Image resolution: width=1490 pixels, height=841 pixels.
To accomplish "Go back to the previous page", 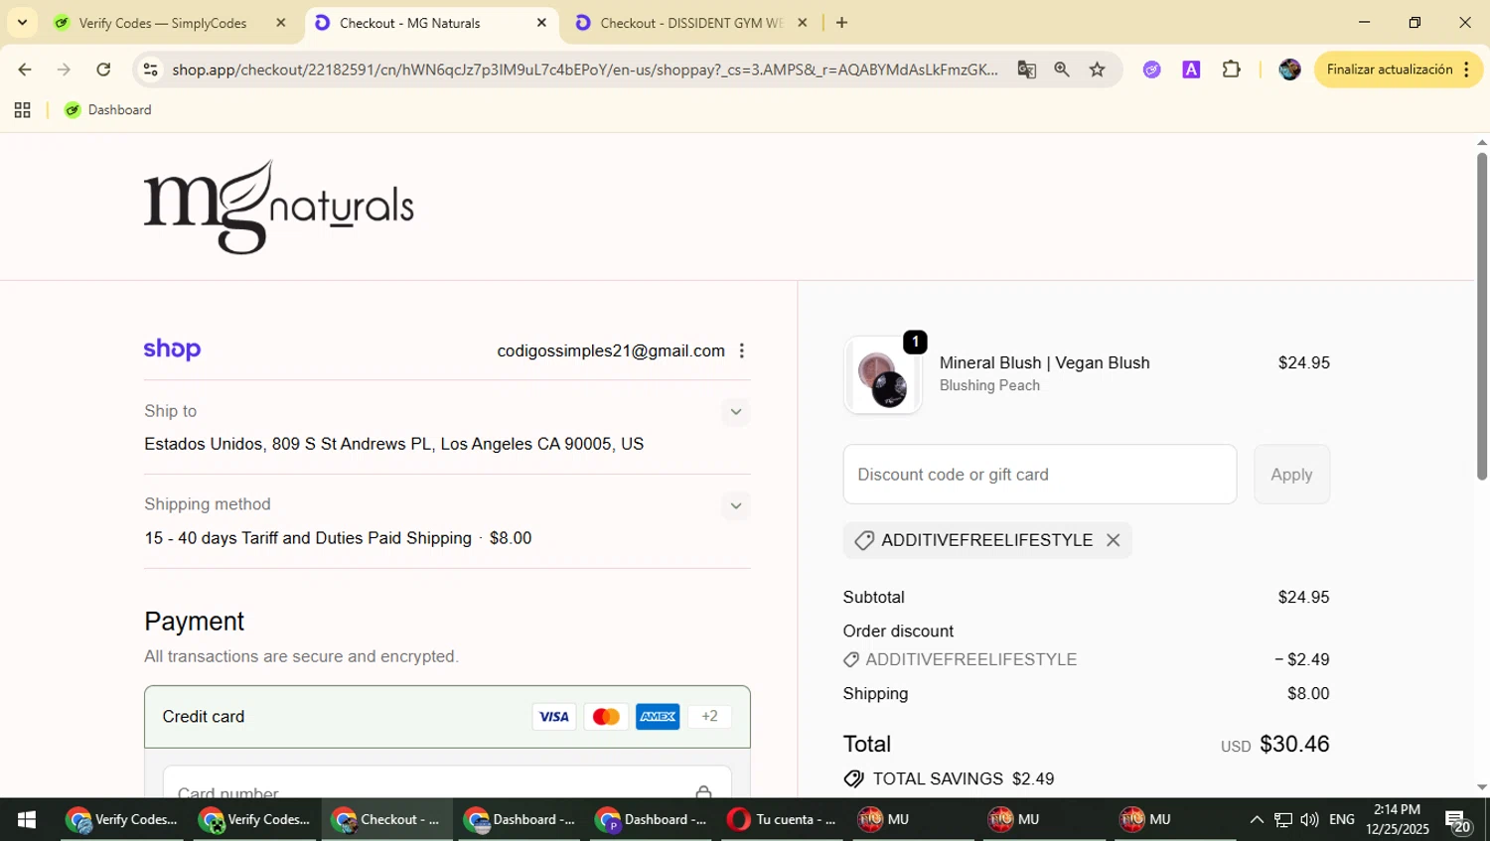I will click(x=24, y=70).
